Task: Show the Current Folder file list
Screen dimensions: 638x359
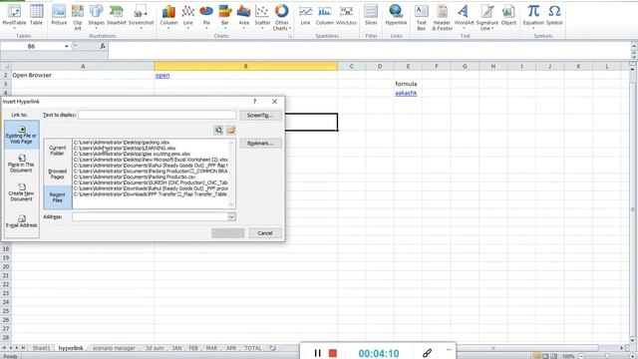Action: (58, 151)
